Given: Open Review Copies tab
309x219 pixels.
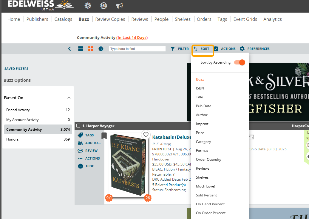Looking at the screenshot, I should pos(110,19).
